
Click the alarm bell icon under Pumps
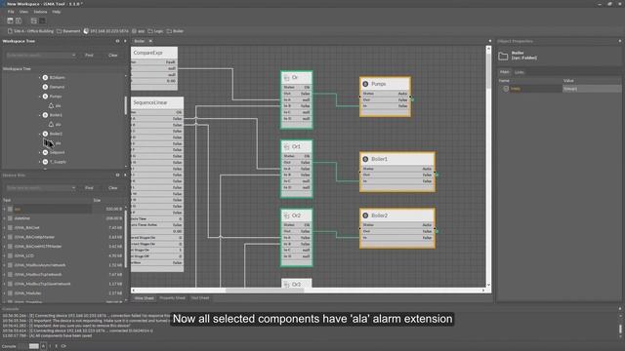point(51,105)
